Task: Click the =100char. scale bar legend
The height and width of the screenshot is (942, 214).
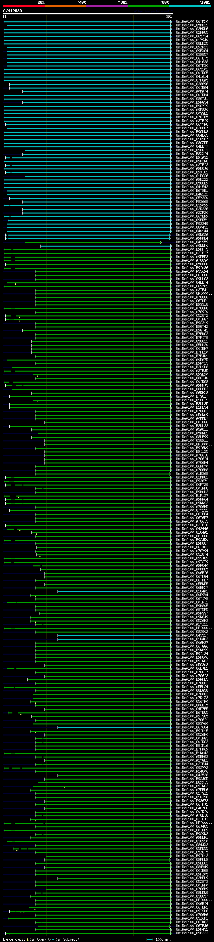Action: coord(159,939)
